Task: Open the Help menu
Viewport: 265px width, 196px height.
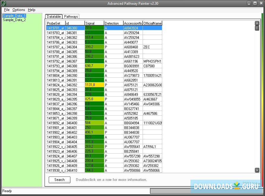Action: pos(31,10)
